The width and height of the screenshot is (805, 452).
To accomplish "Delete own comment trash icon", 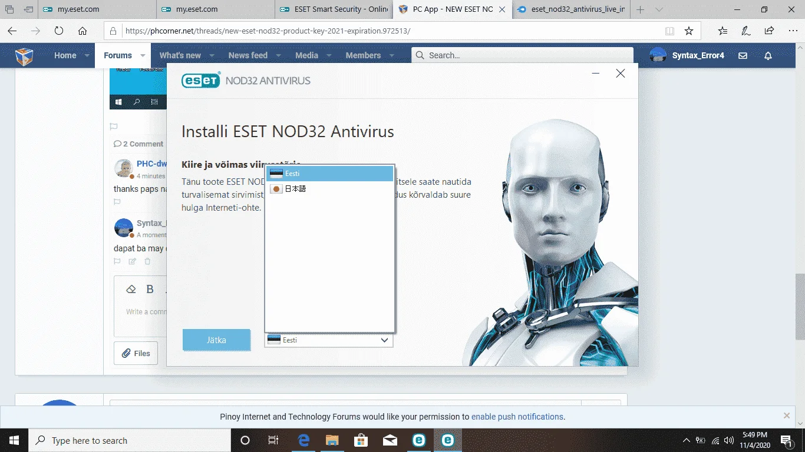I will (148, 261).
